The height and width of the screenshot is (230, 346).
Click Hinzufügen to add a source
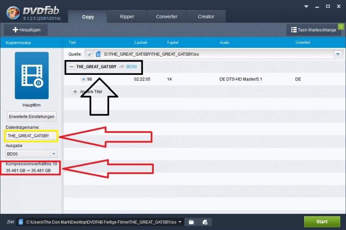click(x=26, y=30)
